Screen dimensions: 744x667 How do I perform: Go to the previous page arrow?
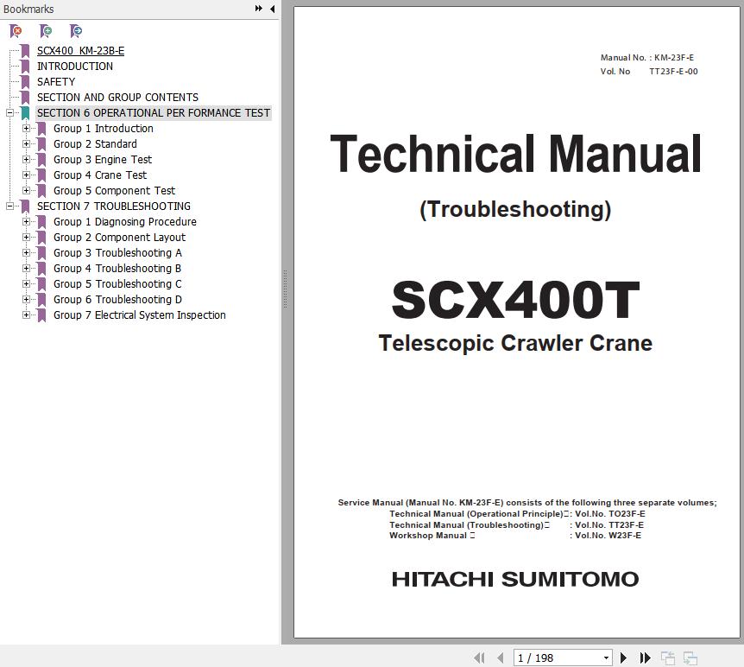point(500,658)
